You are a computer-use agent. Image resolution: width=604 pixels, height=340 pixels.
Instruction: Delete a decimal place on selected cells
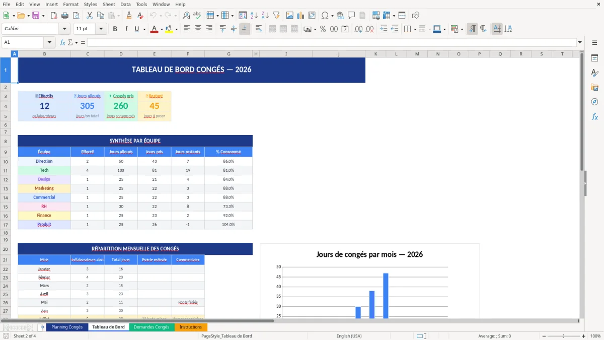point(369,29)
